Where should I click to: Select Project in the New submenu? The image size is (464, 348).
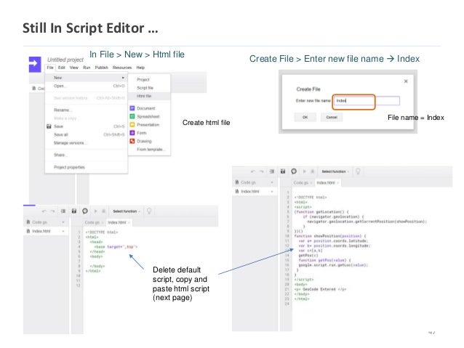coord(149,79)
